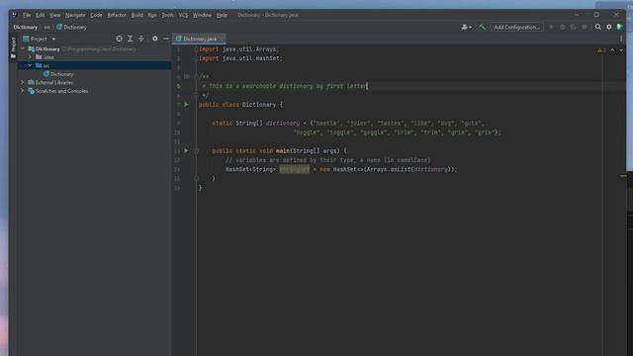Screen dimensions: 633x356
Task: Run the Dictionary class via gutter arrow
Action: pos(186,105)
